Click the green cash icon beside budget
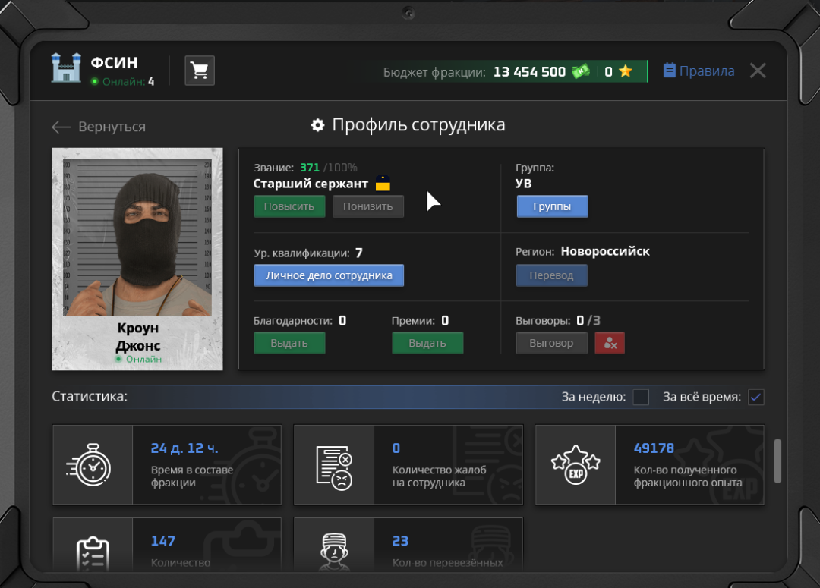Screen dimensions: 820x588 click(581, 71)
